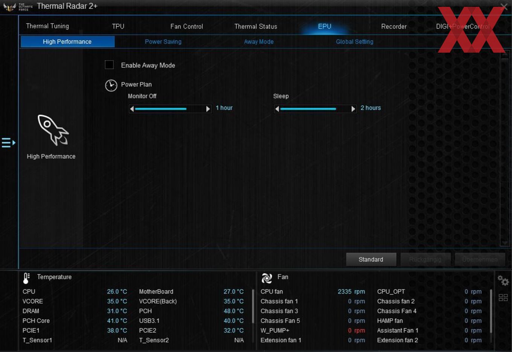Screen dimensions: 512x352
Task: Click the DRAM temperature row
Action: click(x=75, y=311)
